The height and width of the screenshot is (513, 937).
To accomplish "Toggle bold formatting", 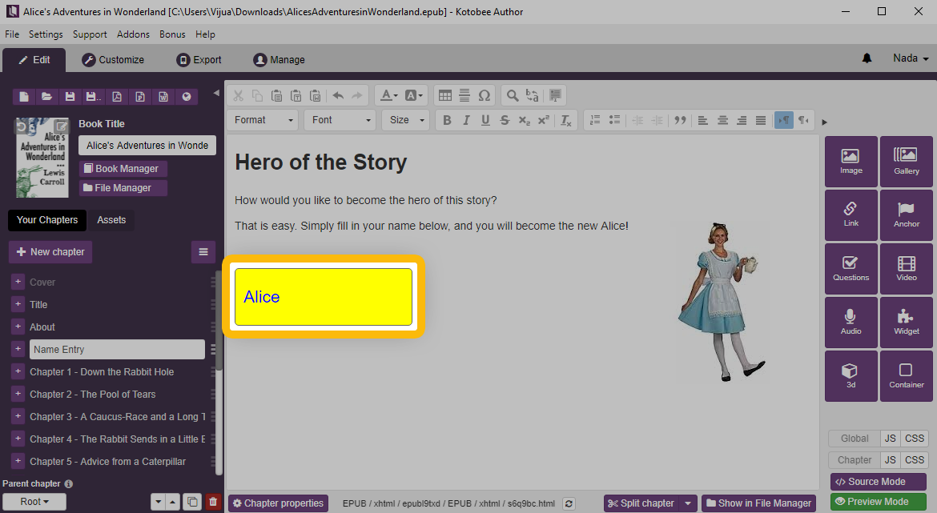I will (x=447, y=120).
